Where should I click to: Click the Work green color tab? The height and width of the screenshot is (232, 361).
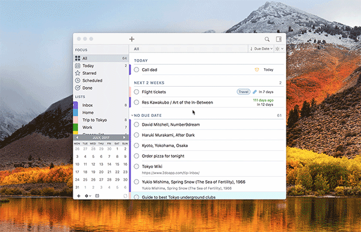75,127
